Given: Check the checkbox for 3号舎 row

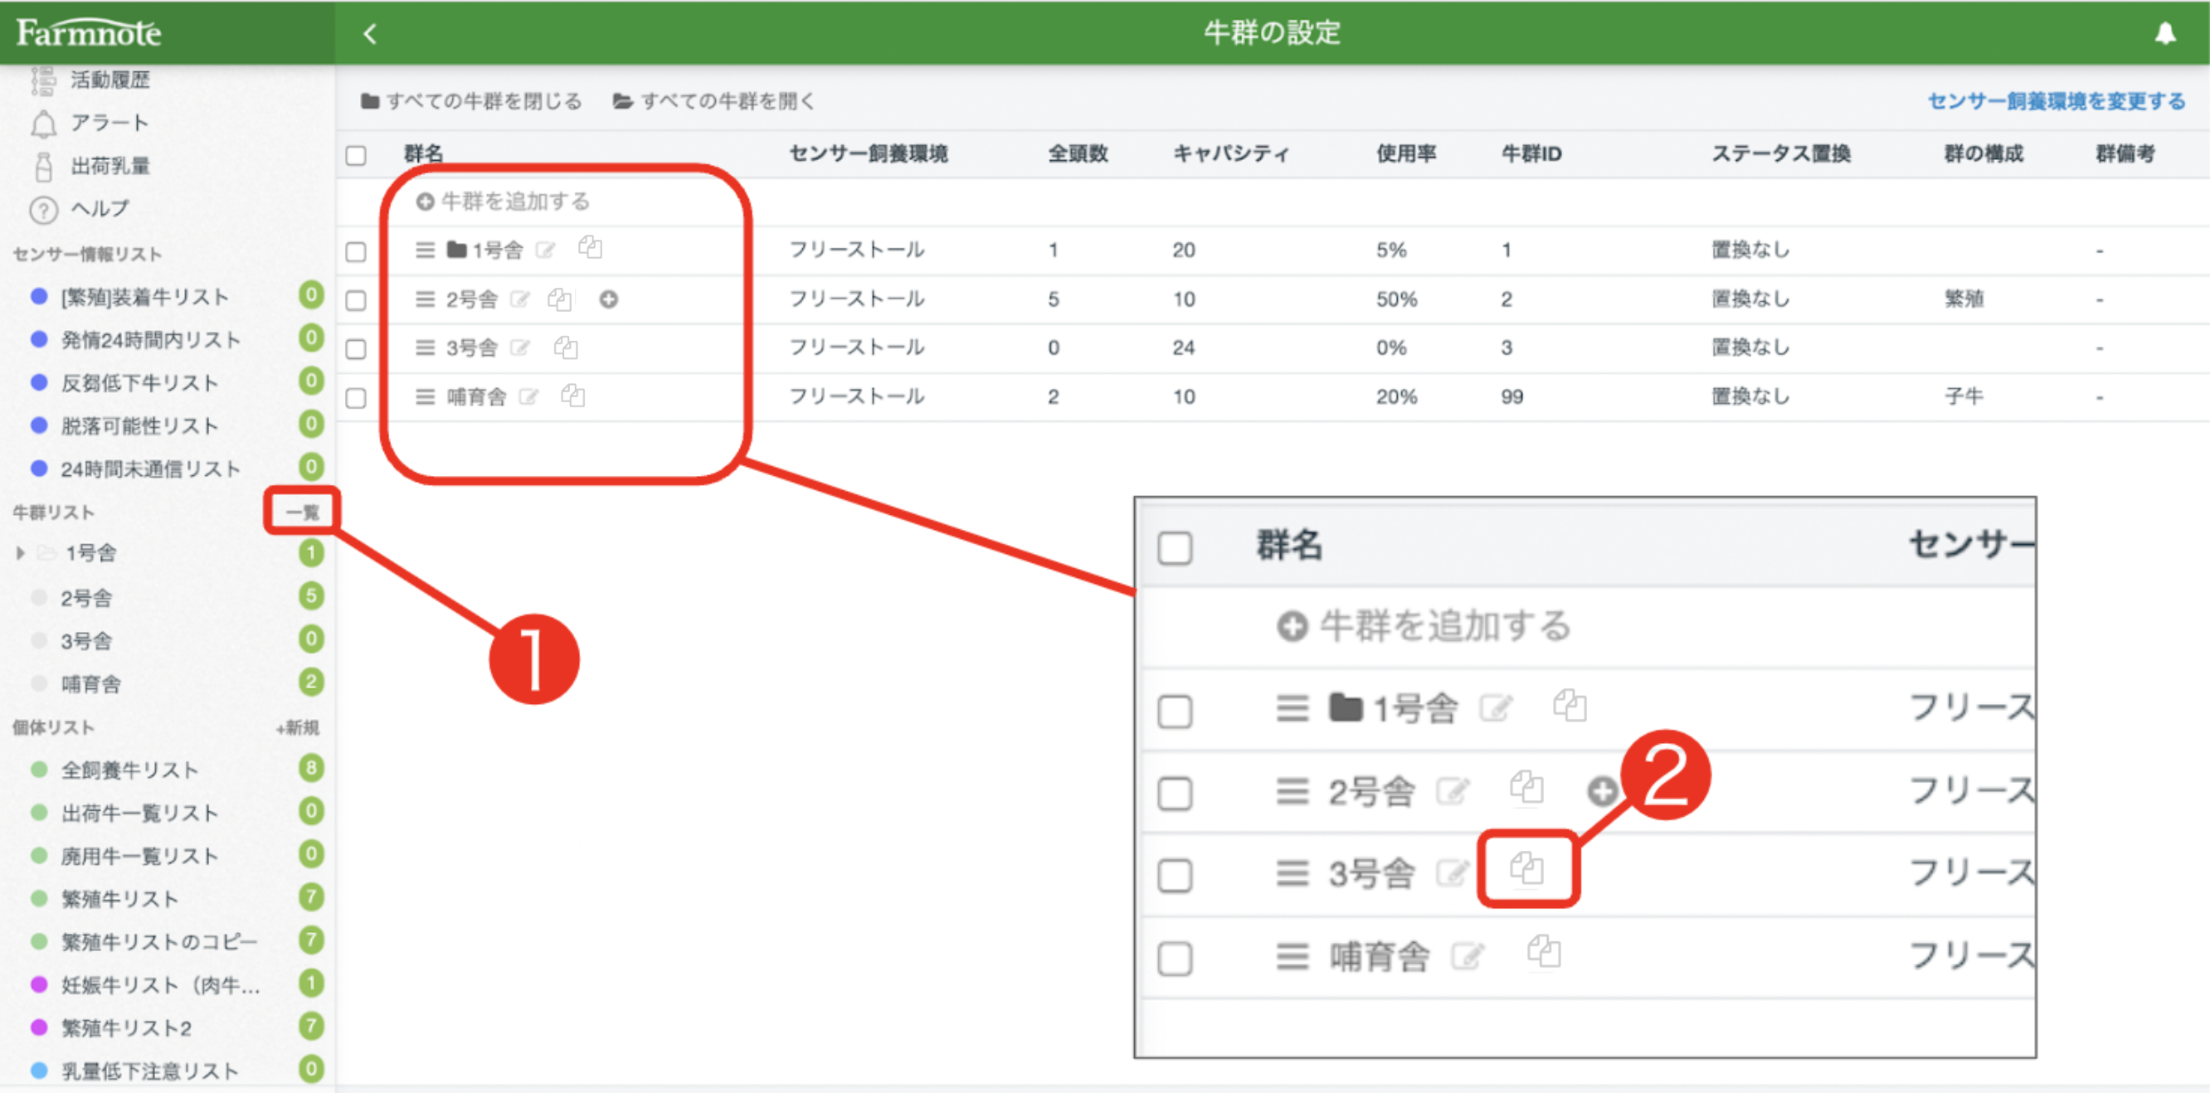Looking at the screenshot, I should pyautogui.click(x=356, y=349).
